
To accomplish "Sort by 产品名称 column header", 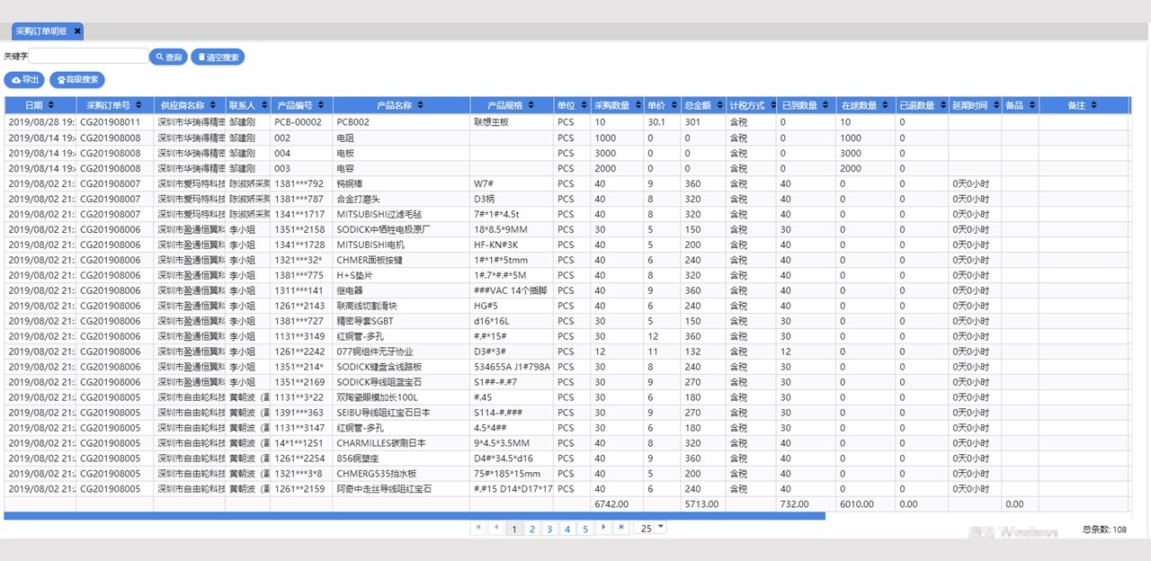I will 400,105.
